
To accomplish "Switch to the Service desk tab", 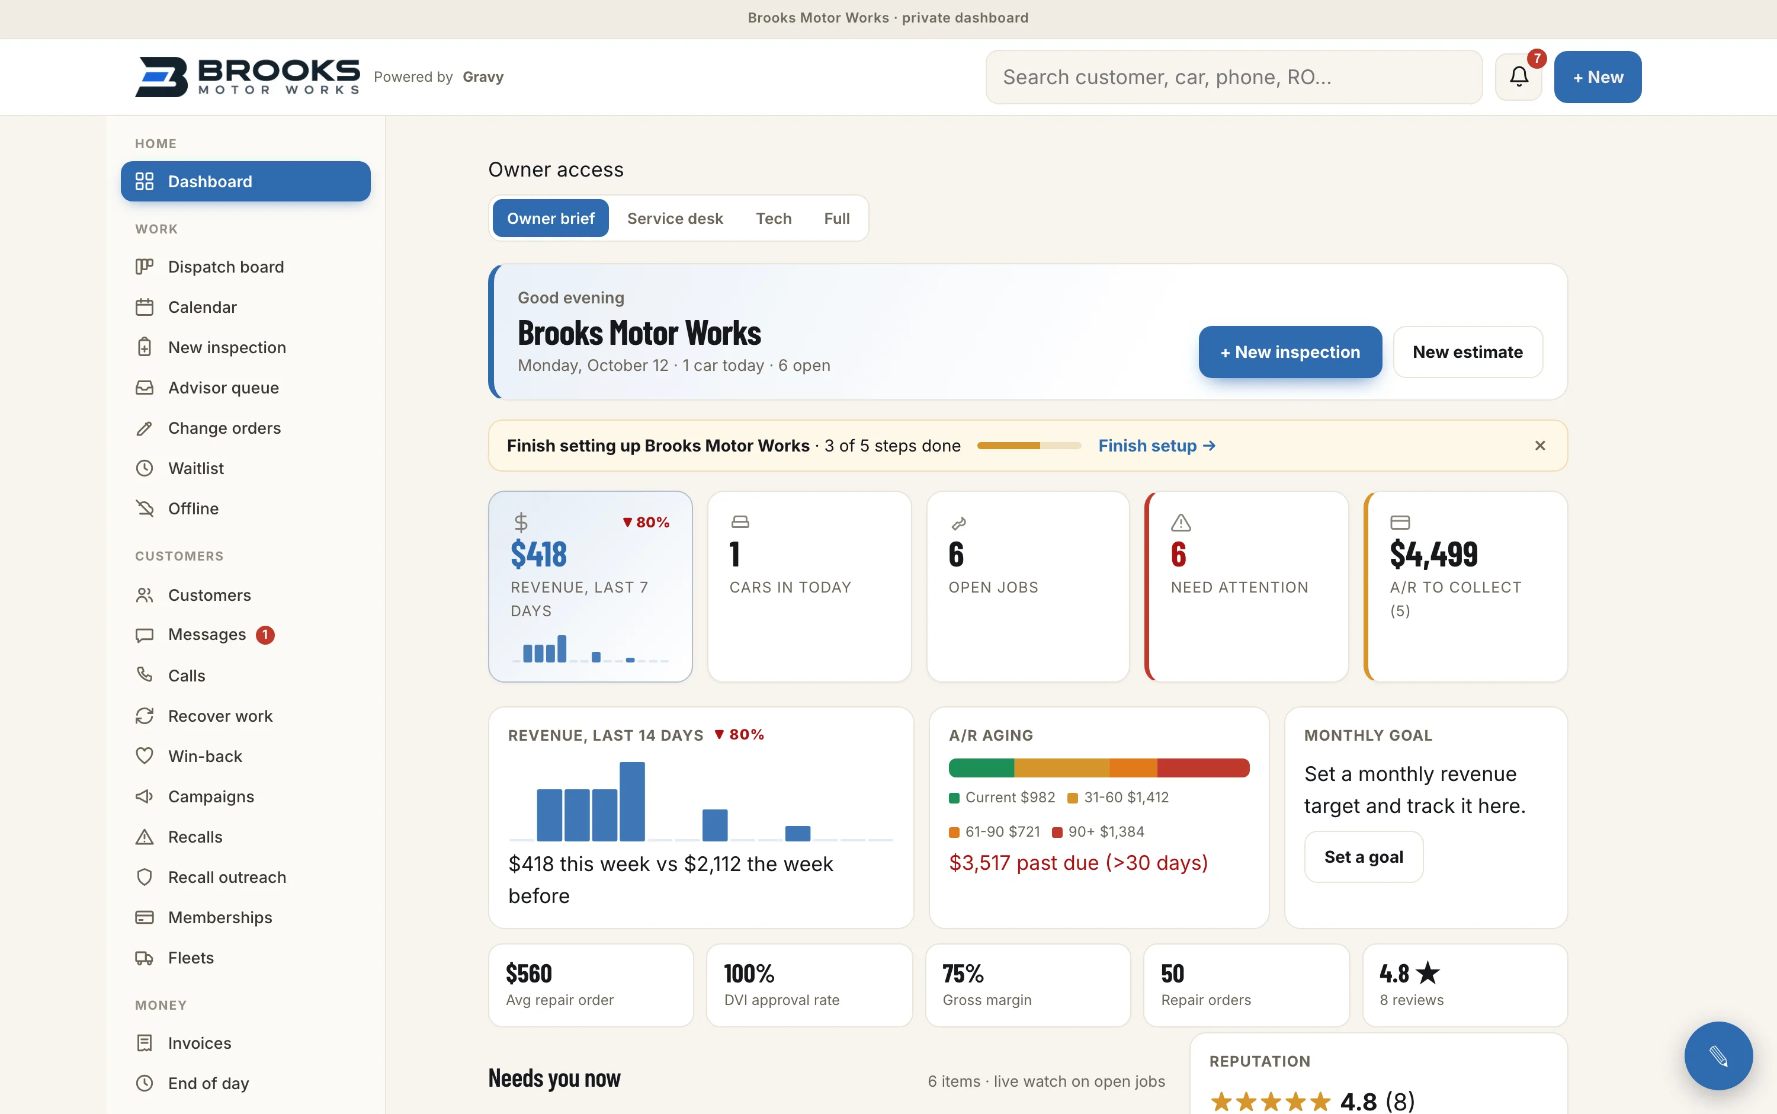I will point(675,218).
